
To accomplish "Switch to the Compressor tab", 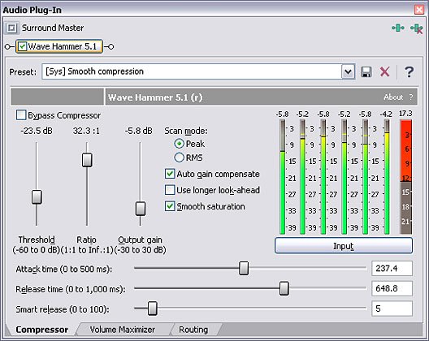I will click(42, 330).
